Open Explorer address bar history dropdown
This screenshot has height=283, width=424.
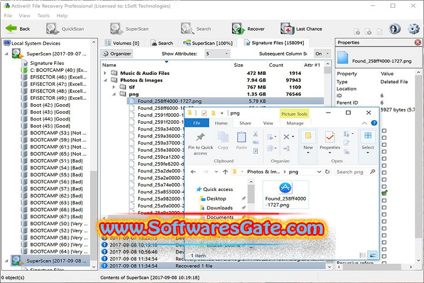click(x=319, y=172)
